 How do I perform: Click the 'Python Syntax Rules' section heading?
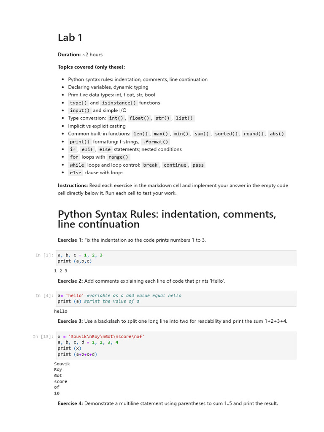click(167, 219)
